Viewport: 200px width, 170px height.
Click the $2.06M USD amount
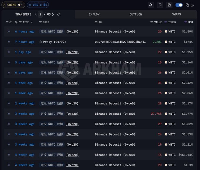(187, 93)
